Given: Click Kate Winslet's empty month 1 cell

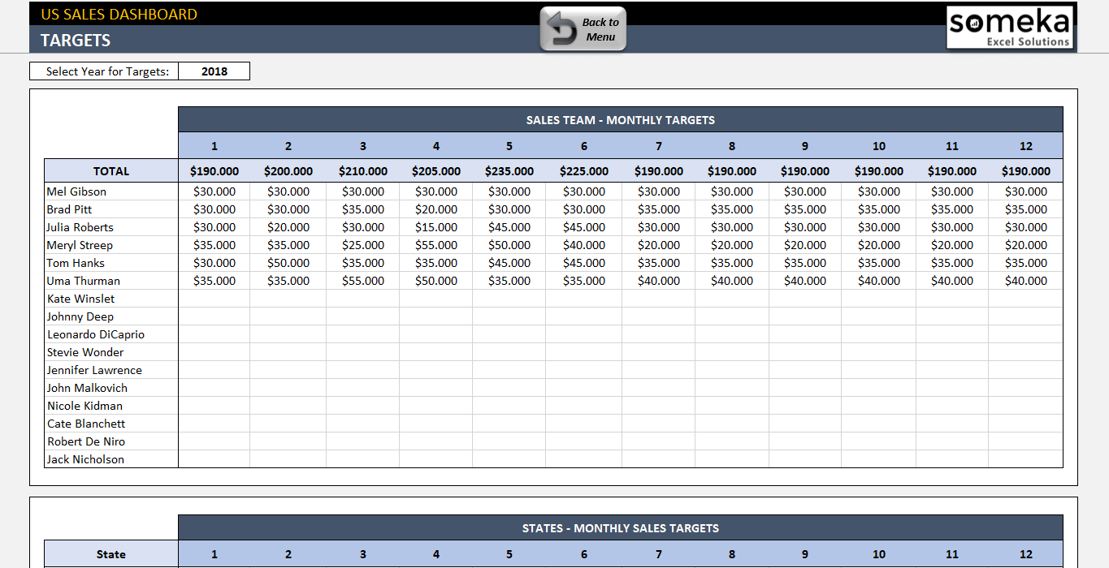Looking at the screenshot, I should tap(214, 299).
